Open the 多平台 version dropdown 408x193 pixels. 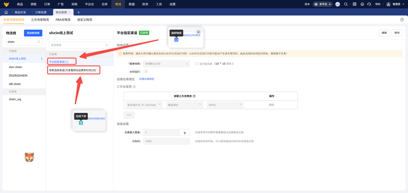[322, 4]
